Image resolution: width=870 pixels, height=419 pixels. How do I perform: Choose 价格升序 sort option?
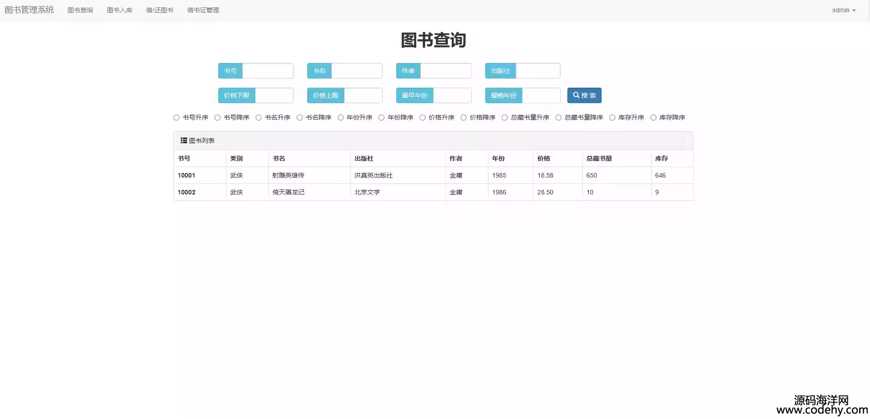[x=423, y=118]
